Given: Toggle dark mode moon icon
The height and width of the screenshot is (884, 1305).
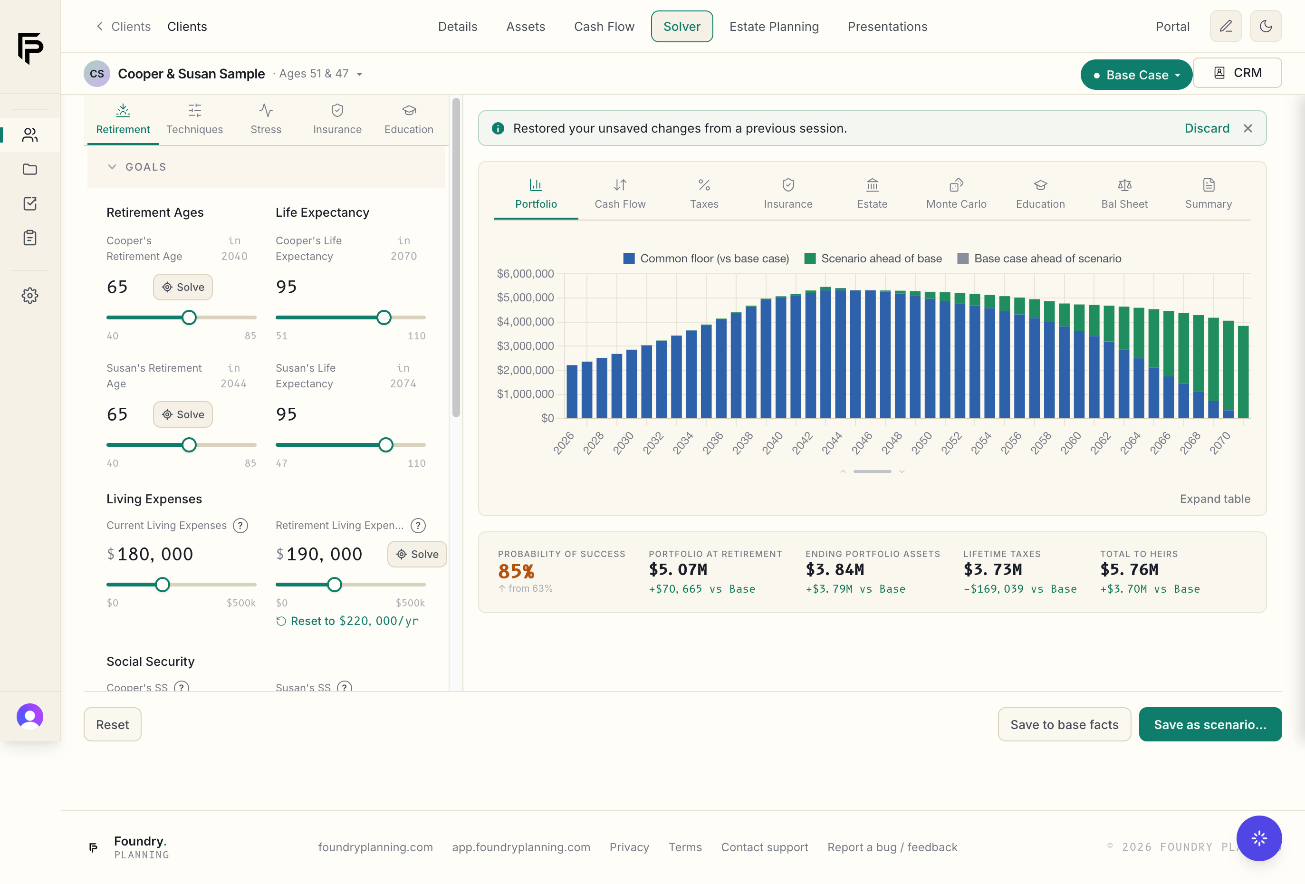Looking at the screenshot, I should [x=1266, y=27].
